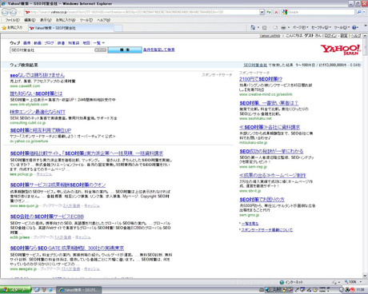Image resolution: width=368 pixels, height=294 pixels.
Task: Click the 地図 search category link
Action: point(86,43)
